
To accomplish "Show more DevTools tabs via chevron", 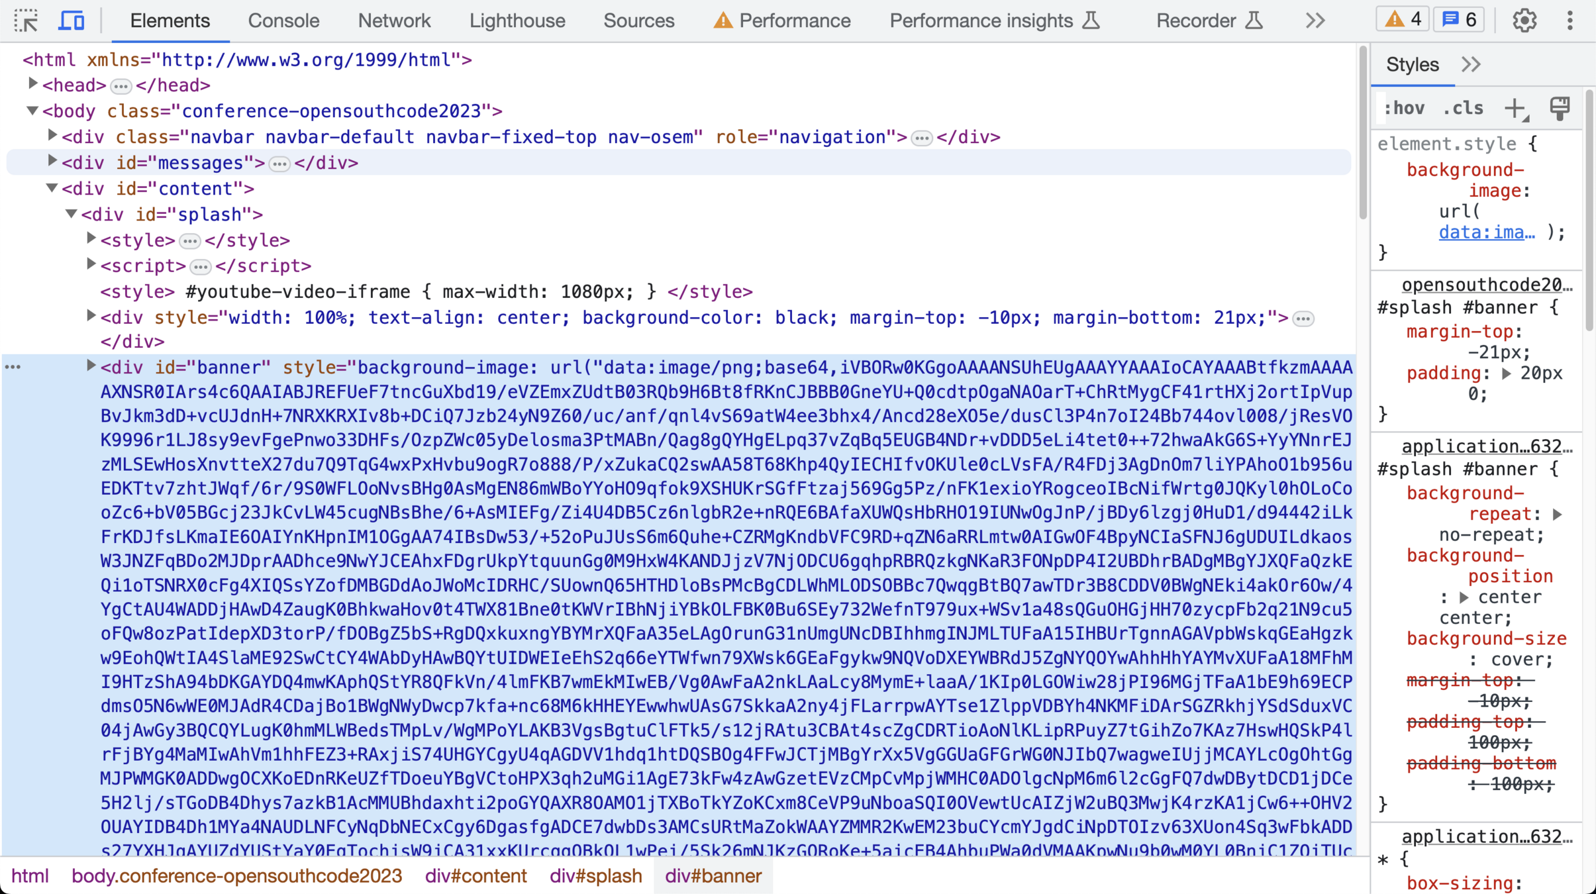I will click(x=1315, y=21).
